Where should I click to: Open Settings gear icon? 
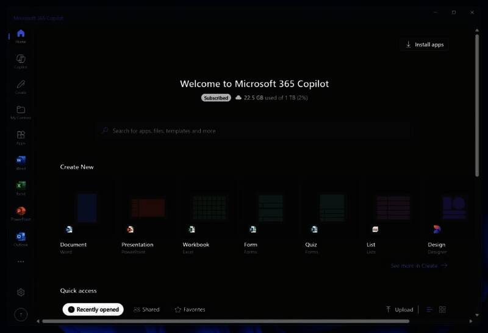(21, 292)
